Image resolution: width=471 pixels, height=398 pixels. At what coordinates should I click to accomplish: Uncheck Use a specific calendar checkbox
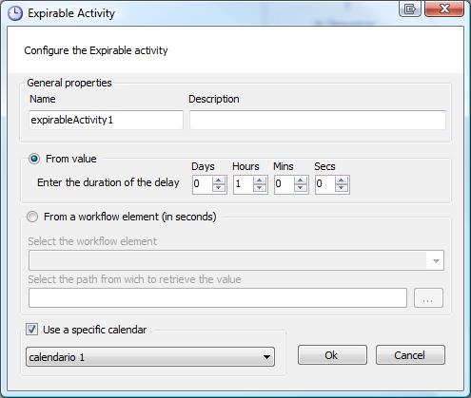coord(31,330)
